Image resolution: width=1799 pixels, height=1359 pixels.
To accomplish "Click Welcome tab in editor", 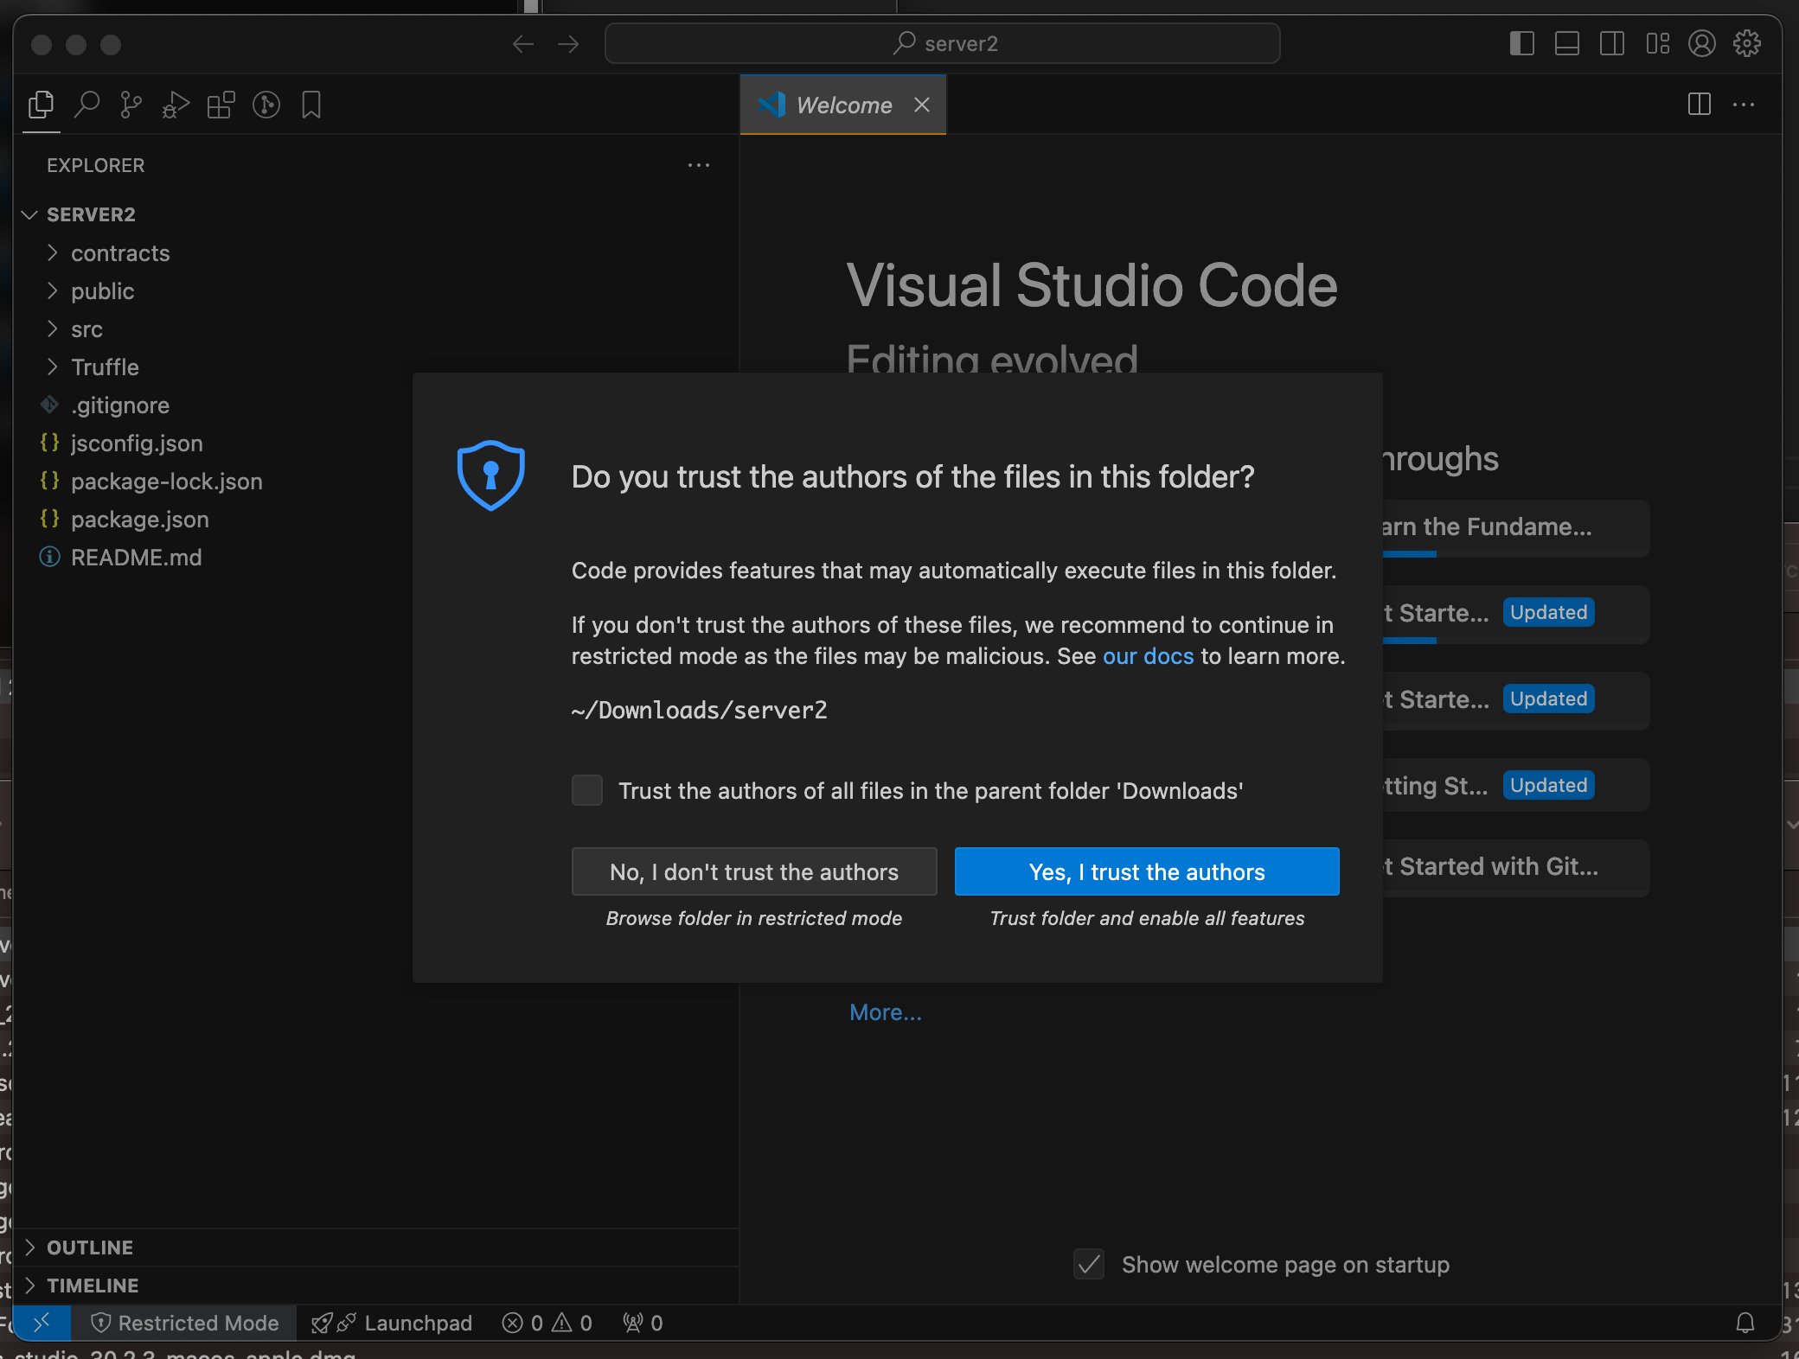I will tap(844, 105).
